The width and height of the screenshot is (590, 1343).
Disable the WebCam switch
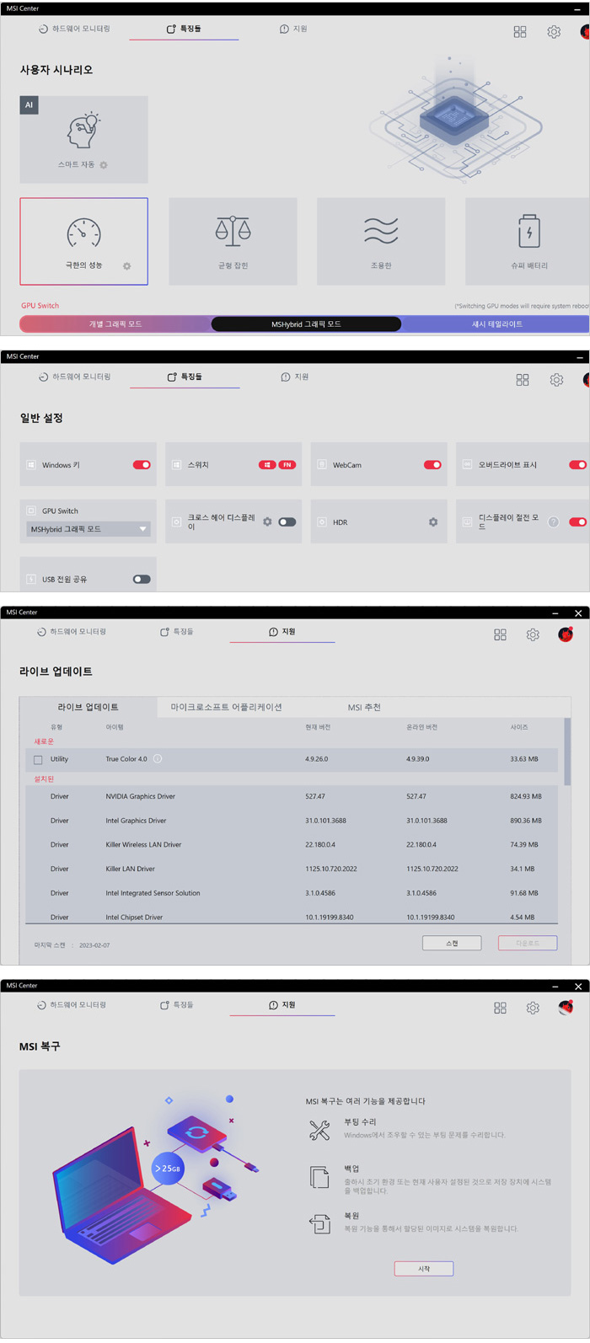pos(432,465)
